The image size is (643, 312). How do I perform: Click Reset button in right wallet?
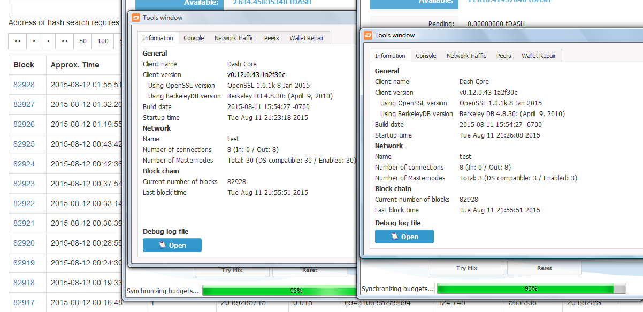click(545, 268)
